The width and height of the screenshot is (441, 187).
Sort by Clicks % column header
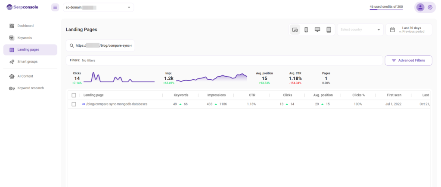click(358, 95)
